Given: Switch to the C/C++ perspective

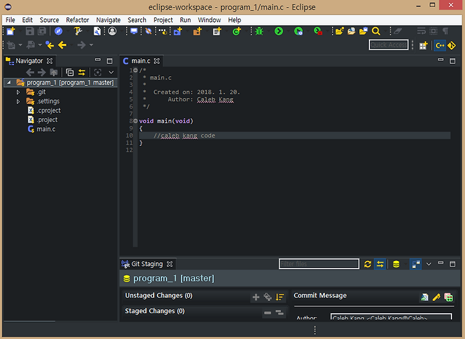Looking at the screenshot, I should click(x=440, y=46).
